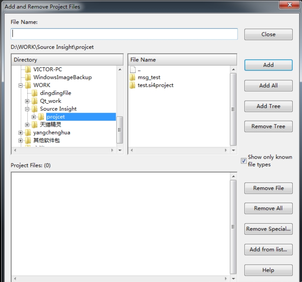Click the dingdingFile folder icon
This screenshot has width=302, height=282.
click(x=34, y=93)
